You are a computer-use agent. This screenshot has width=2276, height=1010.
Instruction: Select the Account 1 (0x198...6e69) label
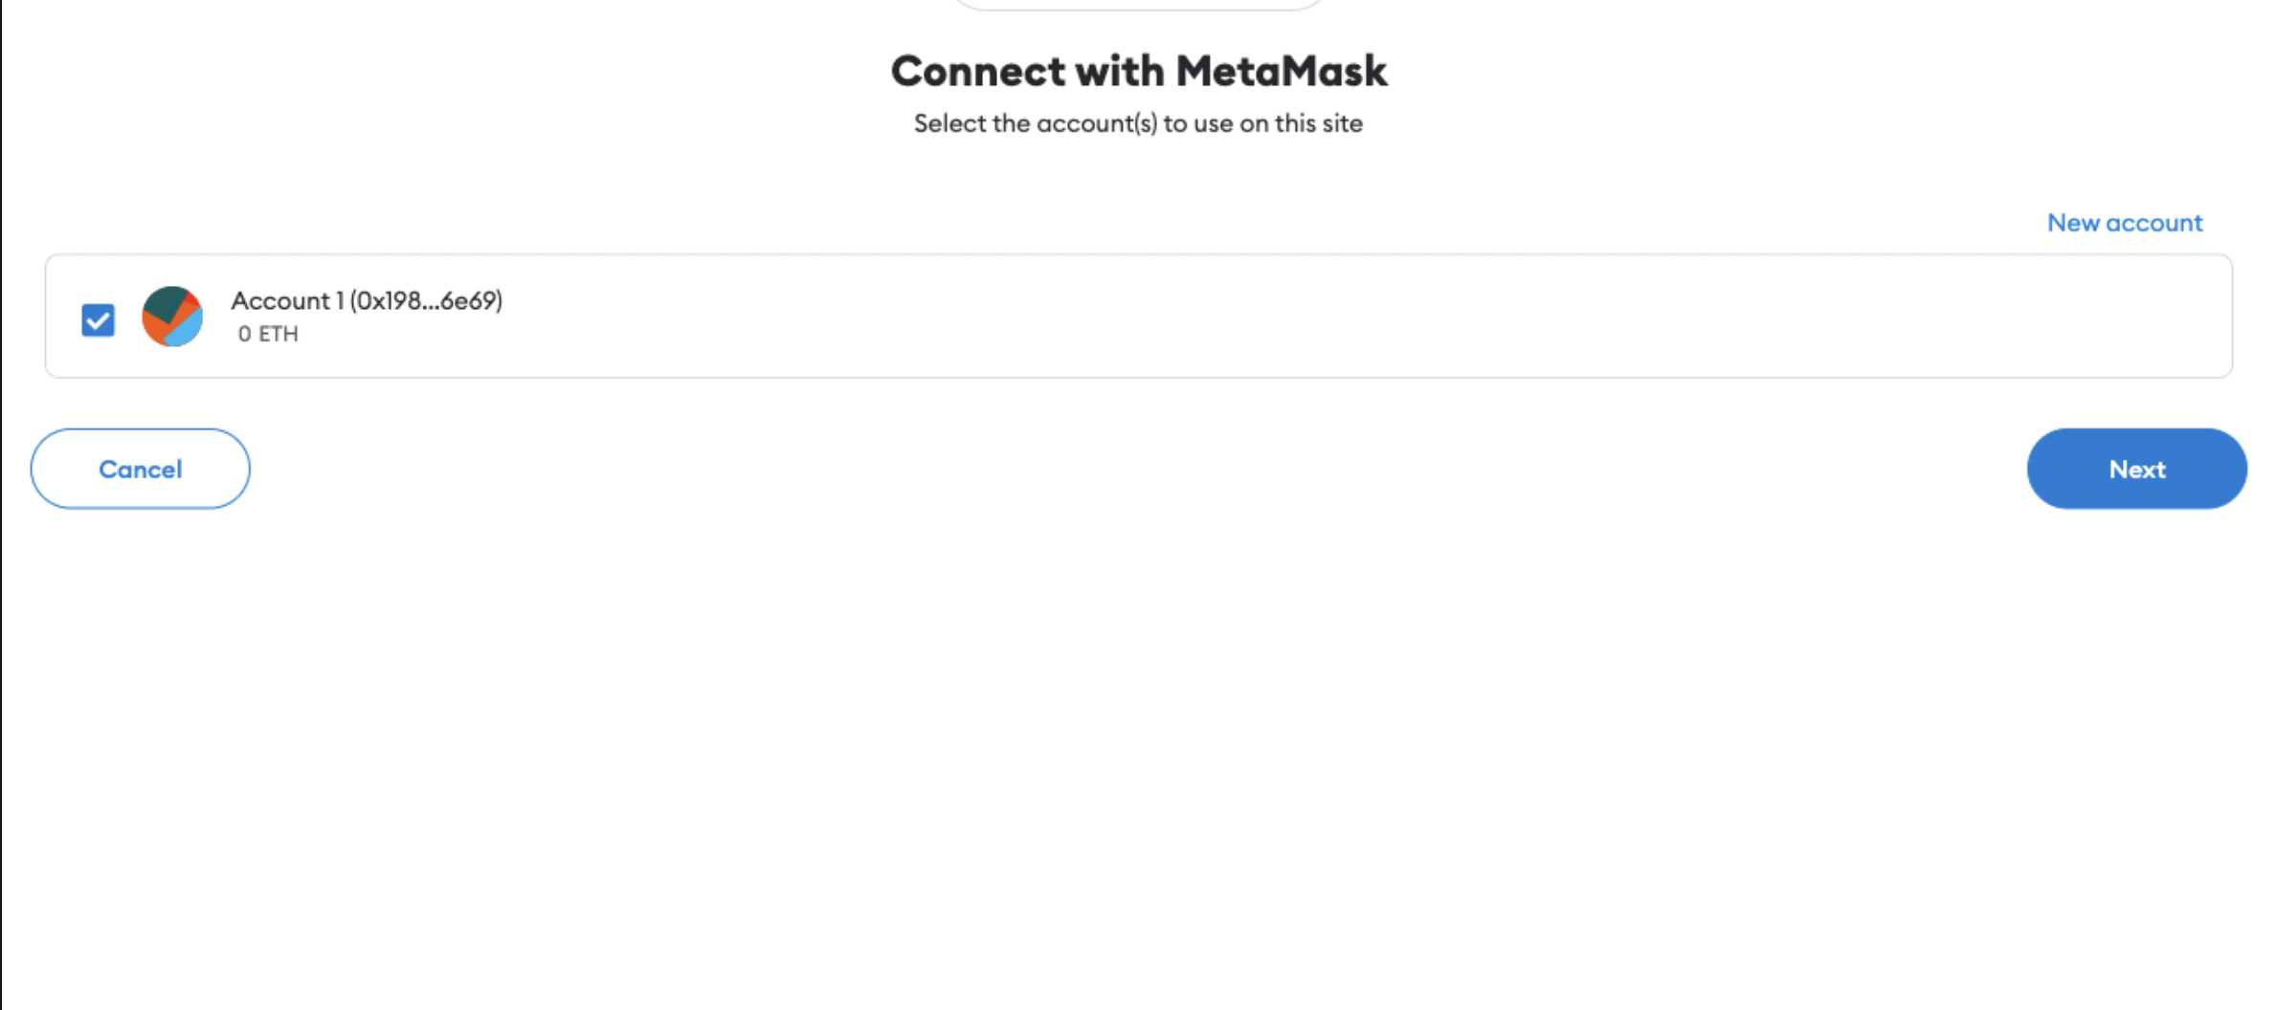tap(367, 300)
